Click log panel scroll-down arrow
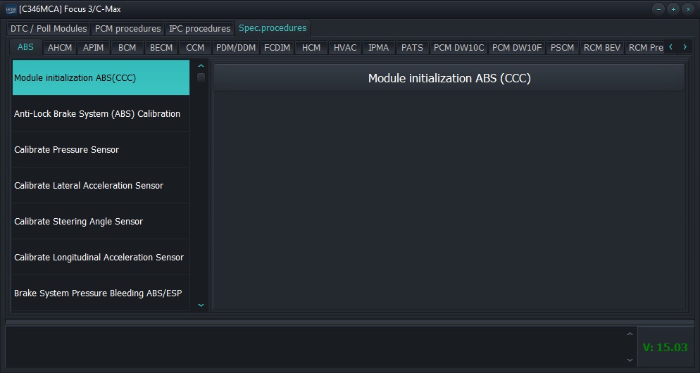This screenshot has height=373, width=700. click(630, 360)
